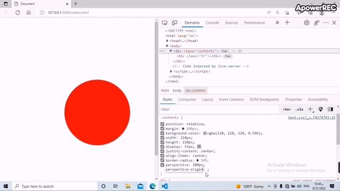
Task: Open the background-color rgba swatch picker
Action: point(205,133)
